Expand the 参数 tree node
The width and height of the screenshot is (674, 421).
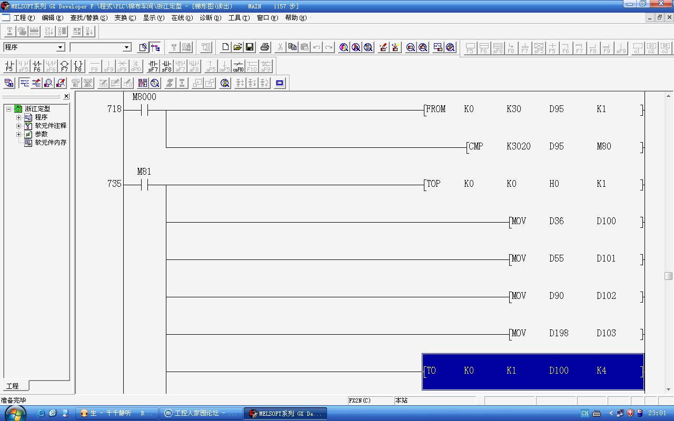18,134
